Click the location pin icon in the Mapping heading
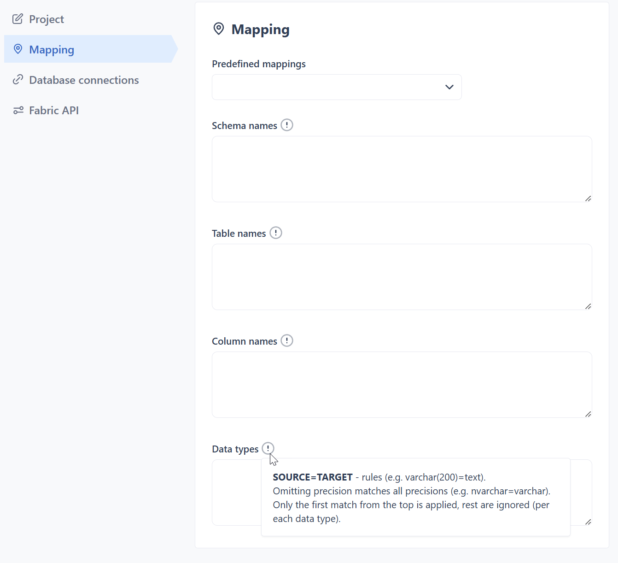The width and height of the screenshot is (618, 563). pyautogui.click(x=219, y=29)
